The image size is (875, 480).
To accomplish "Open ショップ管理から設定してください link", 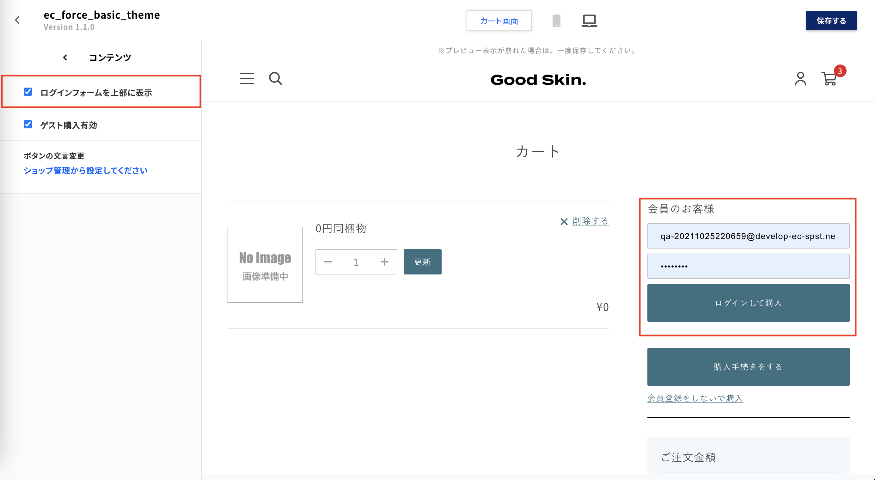I will [x=85, y=170].
